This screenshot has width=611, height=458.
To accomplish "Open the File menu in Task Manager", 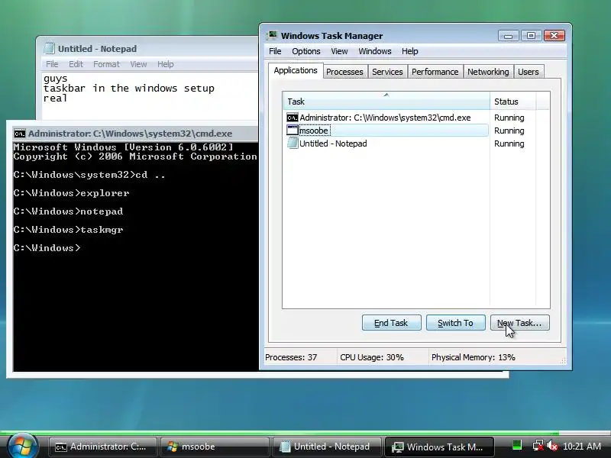I will [x=275, y=51].
